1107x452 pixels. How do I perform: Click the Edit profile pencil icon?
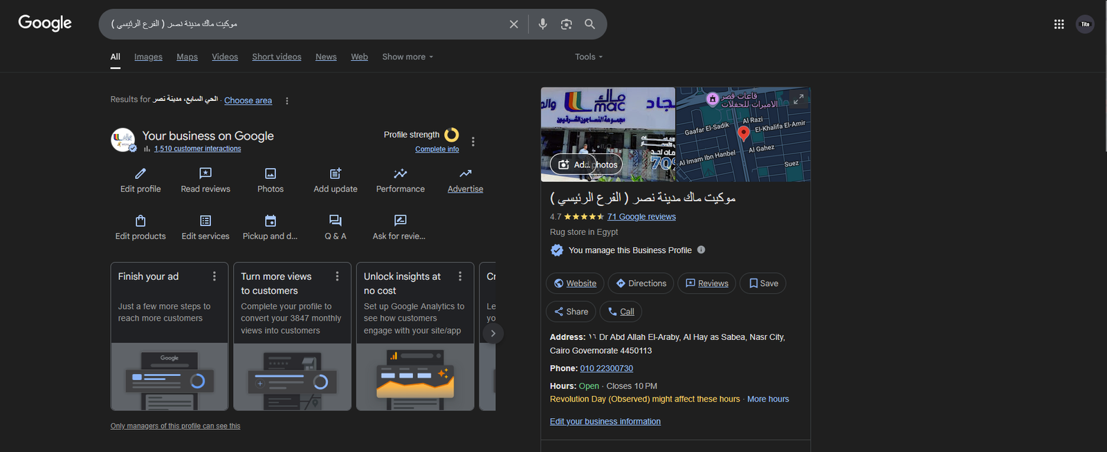pyautogui.click(x=140, y=173)
